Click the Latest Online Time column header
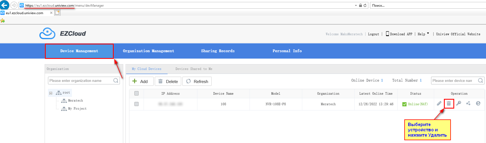Viewport: 486px width, 143px height. pyautogui.click(x=376, y=94)
